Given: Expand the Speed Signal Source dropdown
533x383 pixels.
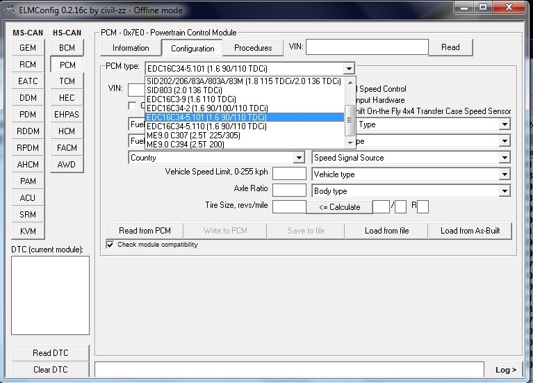Looking at the screenshot, I should point(505,158).
